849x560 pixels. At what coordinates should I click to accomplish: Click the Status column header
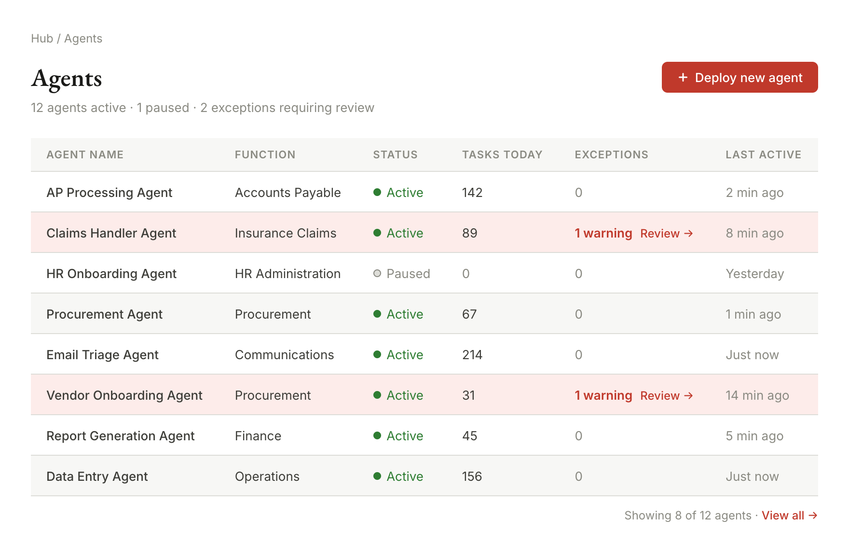click(395, 154)
